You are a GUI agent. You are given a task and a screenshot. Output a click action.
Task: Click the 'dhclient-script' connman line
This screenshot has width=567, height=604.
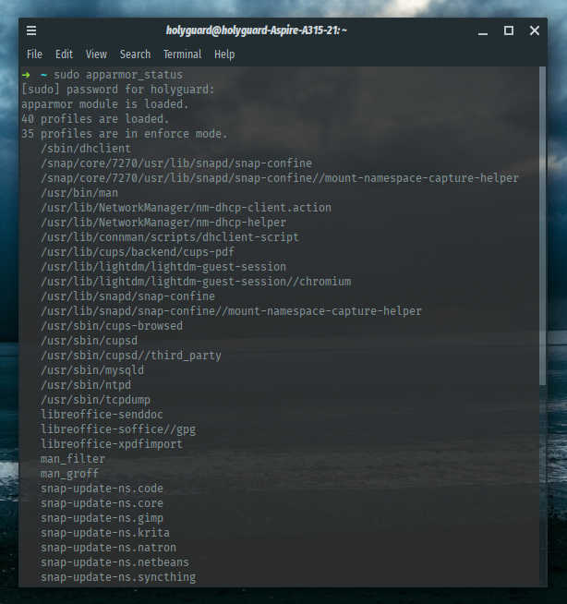click(x=170, y=237)
